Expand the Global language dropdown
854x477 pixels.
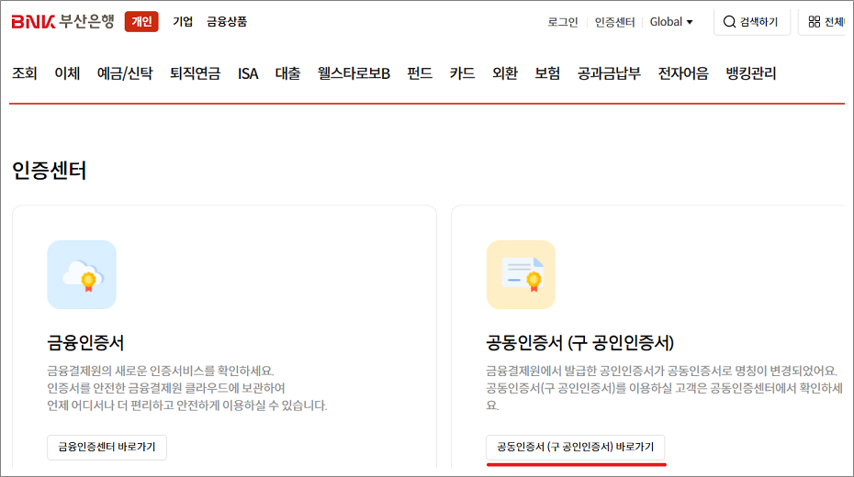(671, 22)
